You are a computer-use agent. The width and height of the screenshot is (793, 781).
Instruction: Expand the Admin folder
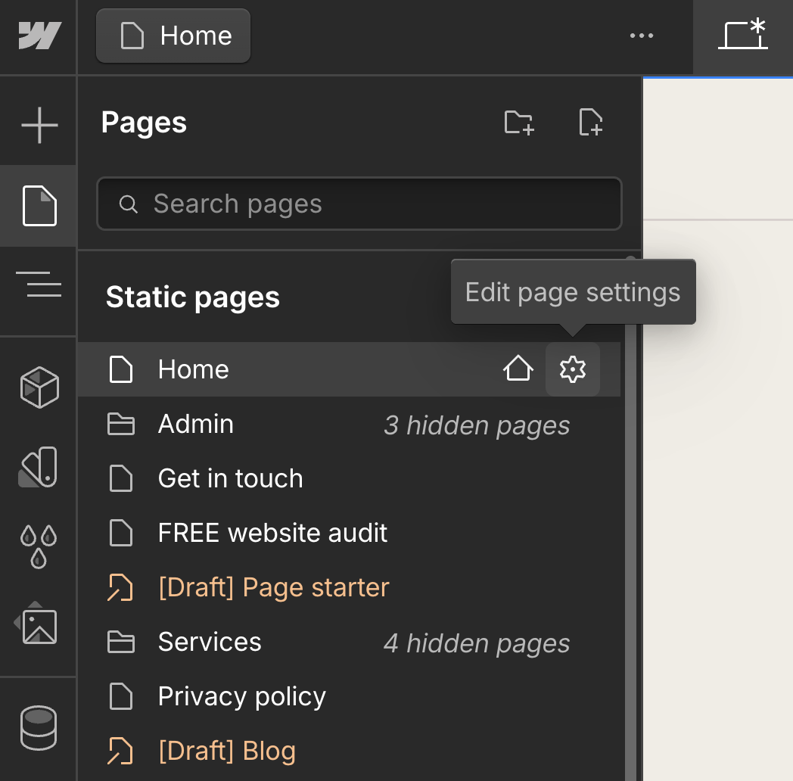195,424
